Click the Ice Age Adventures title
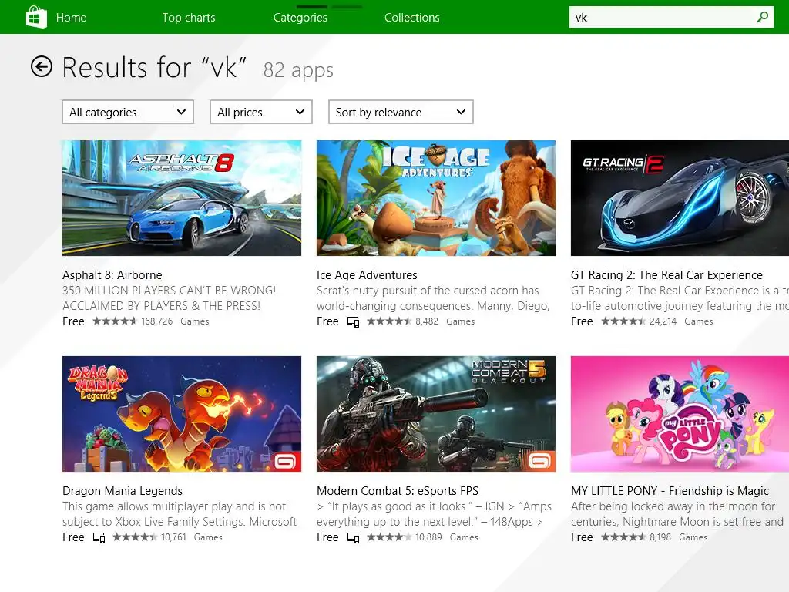This screenshot has width=789, height=592. 367,275
